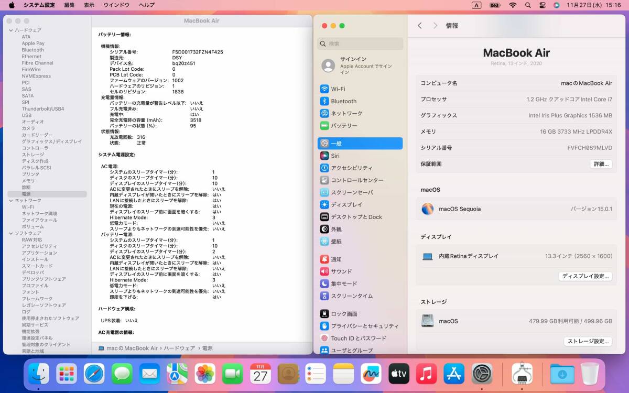Select NVMExpress in hardware list
Screen dimensions: 629x393
tap(36, 76)
